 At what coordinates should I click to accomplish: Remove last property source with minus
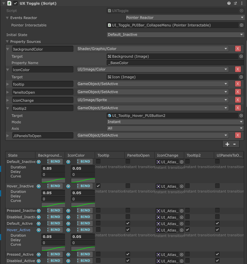click(x=234, y=144)
